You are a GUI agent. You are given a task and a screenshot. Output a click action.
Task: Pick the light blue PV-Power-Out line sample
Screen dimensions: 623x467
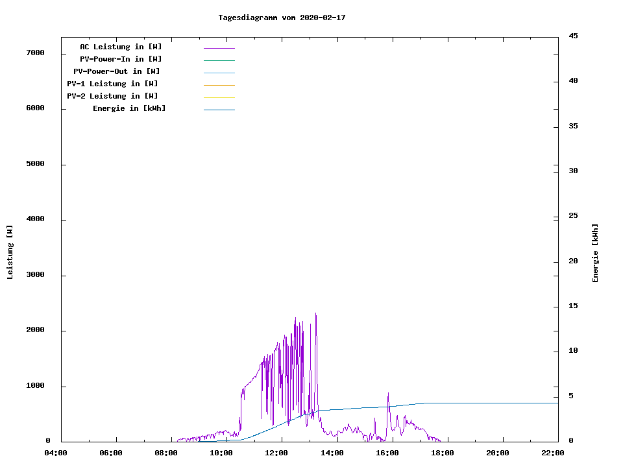(x=219, y=73)
